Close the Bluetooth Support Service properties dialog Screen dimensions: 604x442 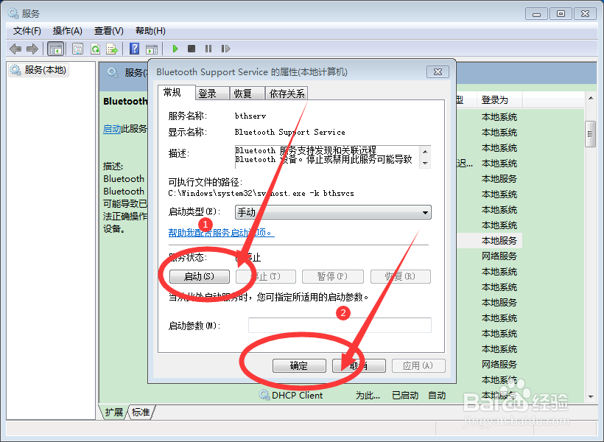(x=438, y=71)
